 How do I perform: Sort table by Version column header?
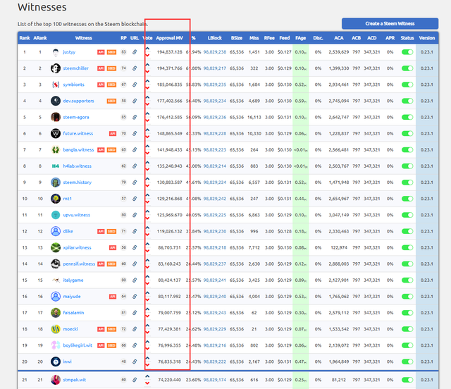pos(427,38)
